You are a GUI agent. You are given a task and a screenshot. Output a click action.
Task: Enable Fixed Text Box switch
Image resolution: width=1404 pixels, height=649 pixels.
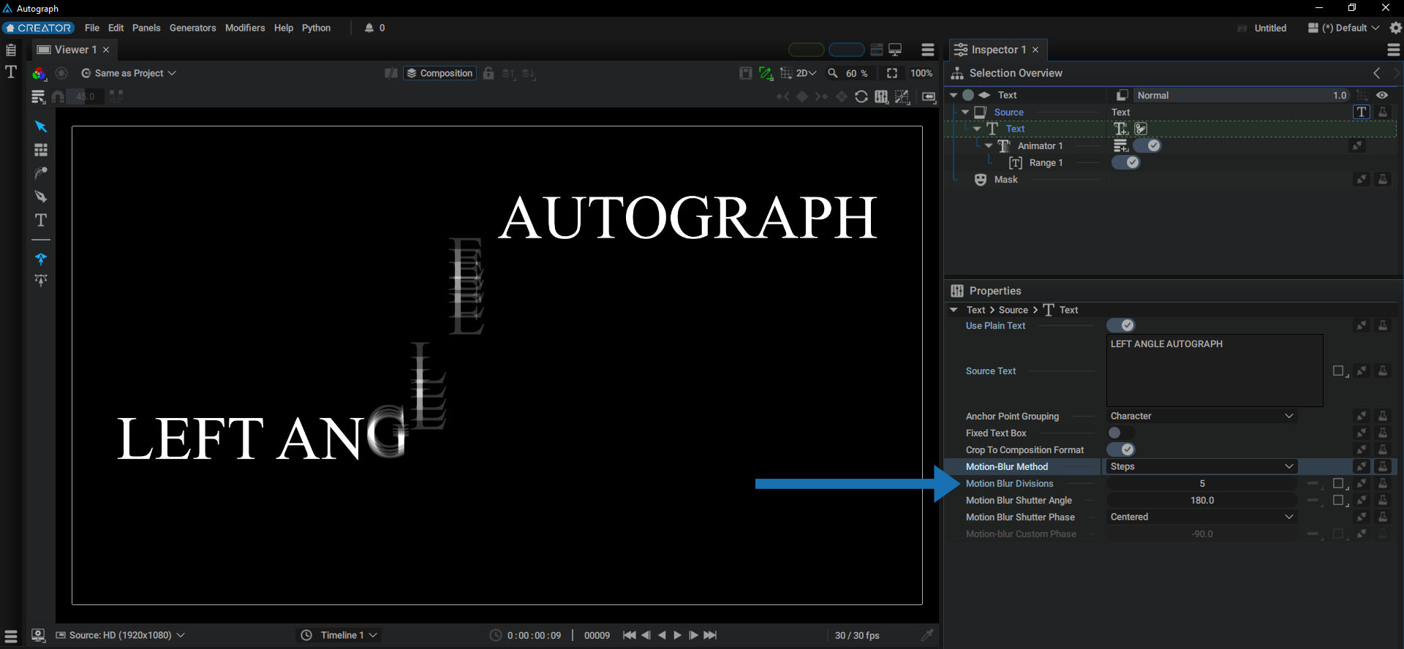pos(1121,433)
